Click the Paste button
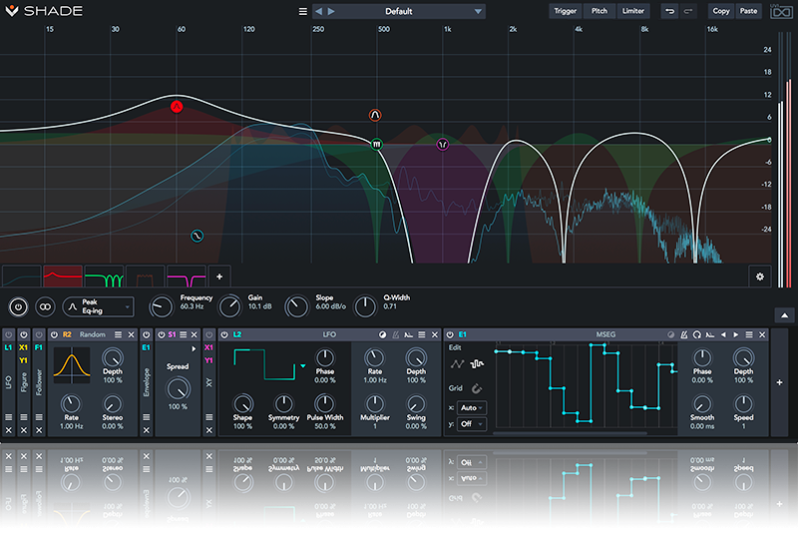Image resolution: width=798 pixels, height=549 pixels. (749, 11)
